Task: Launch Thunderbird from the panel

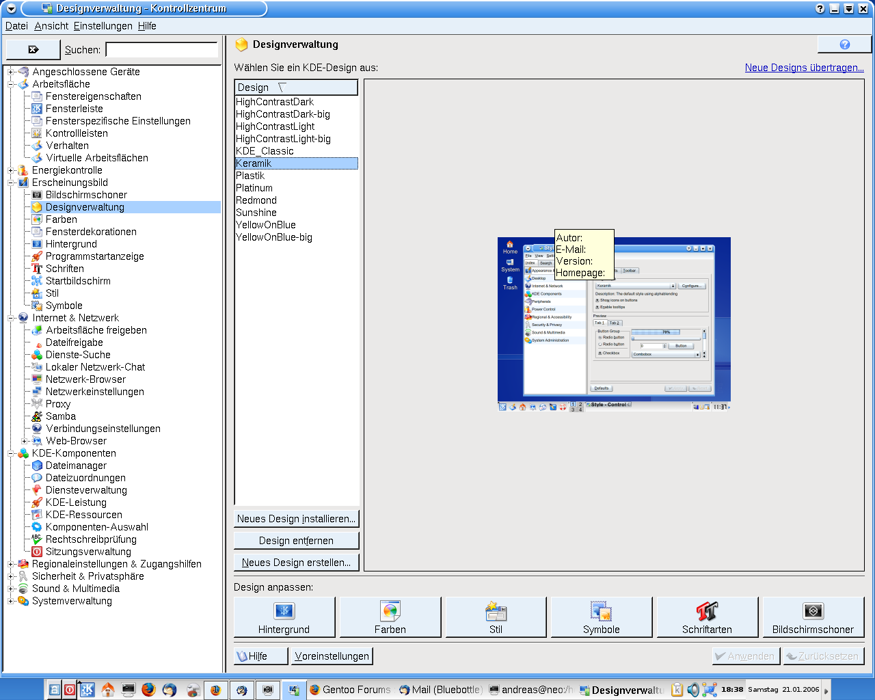Action: [170, 690]
